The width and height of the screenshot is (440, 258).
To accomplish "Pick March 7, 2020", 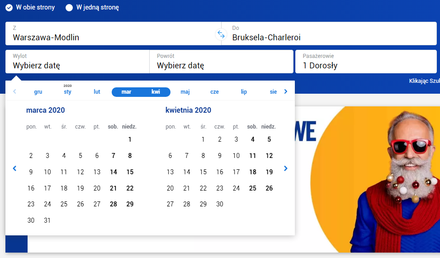I will tap(114, 156).
